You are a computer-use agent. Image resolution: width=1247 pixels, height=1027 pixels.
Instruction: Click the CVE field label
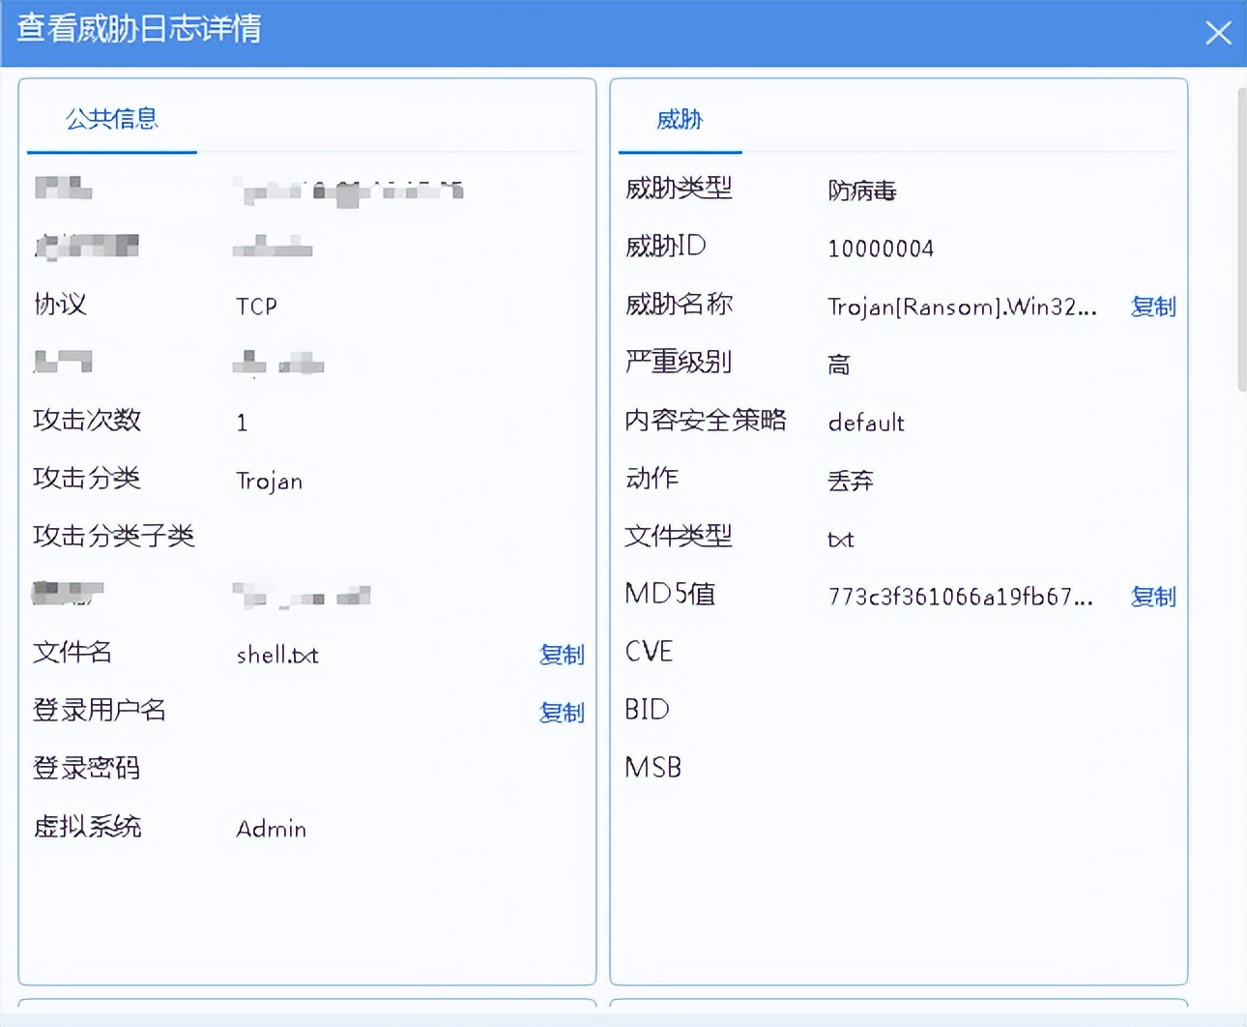[x=649, y=652]
